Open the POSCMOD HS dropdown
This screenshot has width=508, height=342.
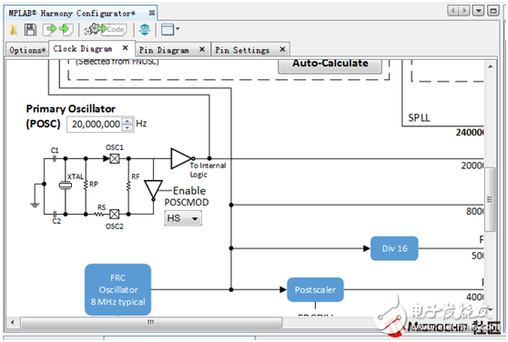(x=183, y=218)
